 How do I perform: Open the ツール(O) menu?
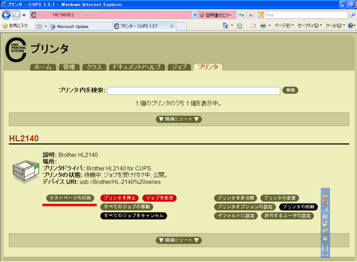click(x=335, y=25)
